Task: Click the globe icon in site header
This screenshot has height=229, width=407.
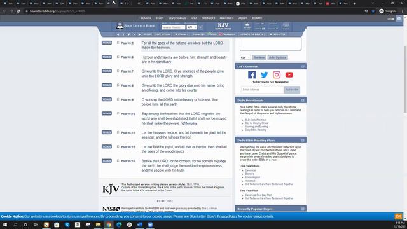Action: point(286,25)
